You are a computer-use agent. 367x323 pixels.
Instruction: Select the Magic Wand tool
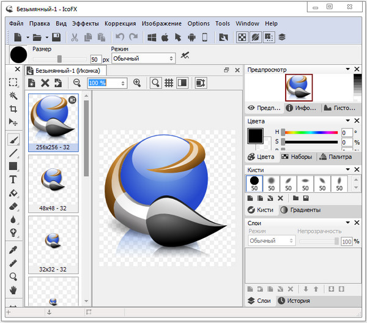click(13, 95)
